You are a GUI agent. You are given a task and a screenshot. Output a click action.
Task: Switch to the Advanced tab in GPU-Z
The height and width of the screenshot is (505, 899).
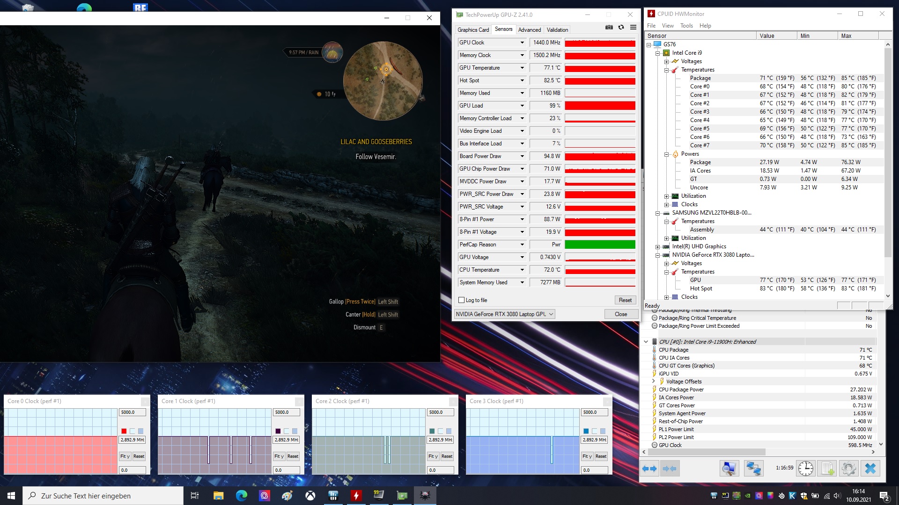(529, 30)
